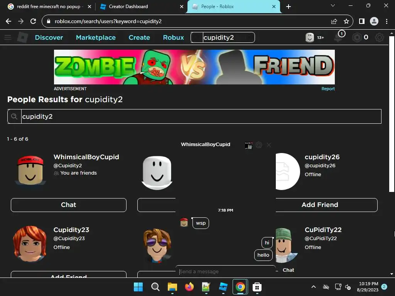Open the Notepad++ taskbar icon
This screenshot has height=296, width=395.
[206, 287]
